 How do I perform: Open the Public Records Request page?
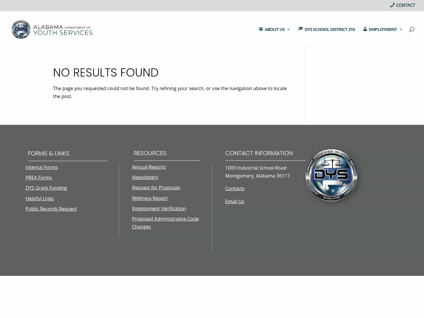click(x=51, y=209)
